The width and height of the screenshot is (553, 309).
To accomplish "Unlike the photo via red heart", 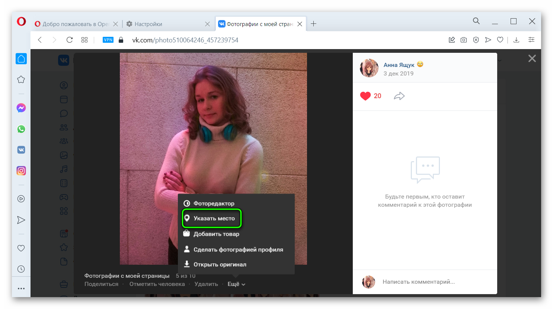I will [x=365, y=96].
